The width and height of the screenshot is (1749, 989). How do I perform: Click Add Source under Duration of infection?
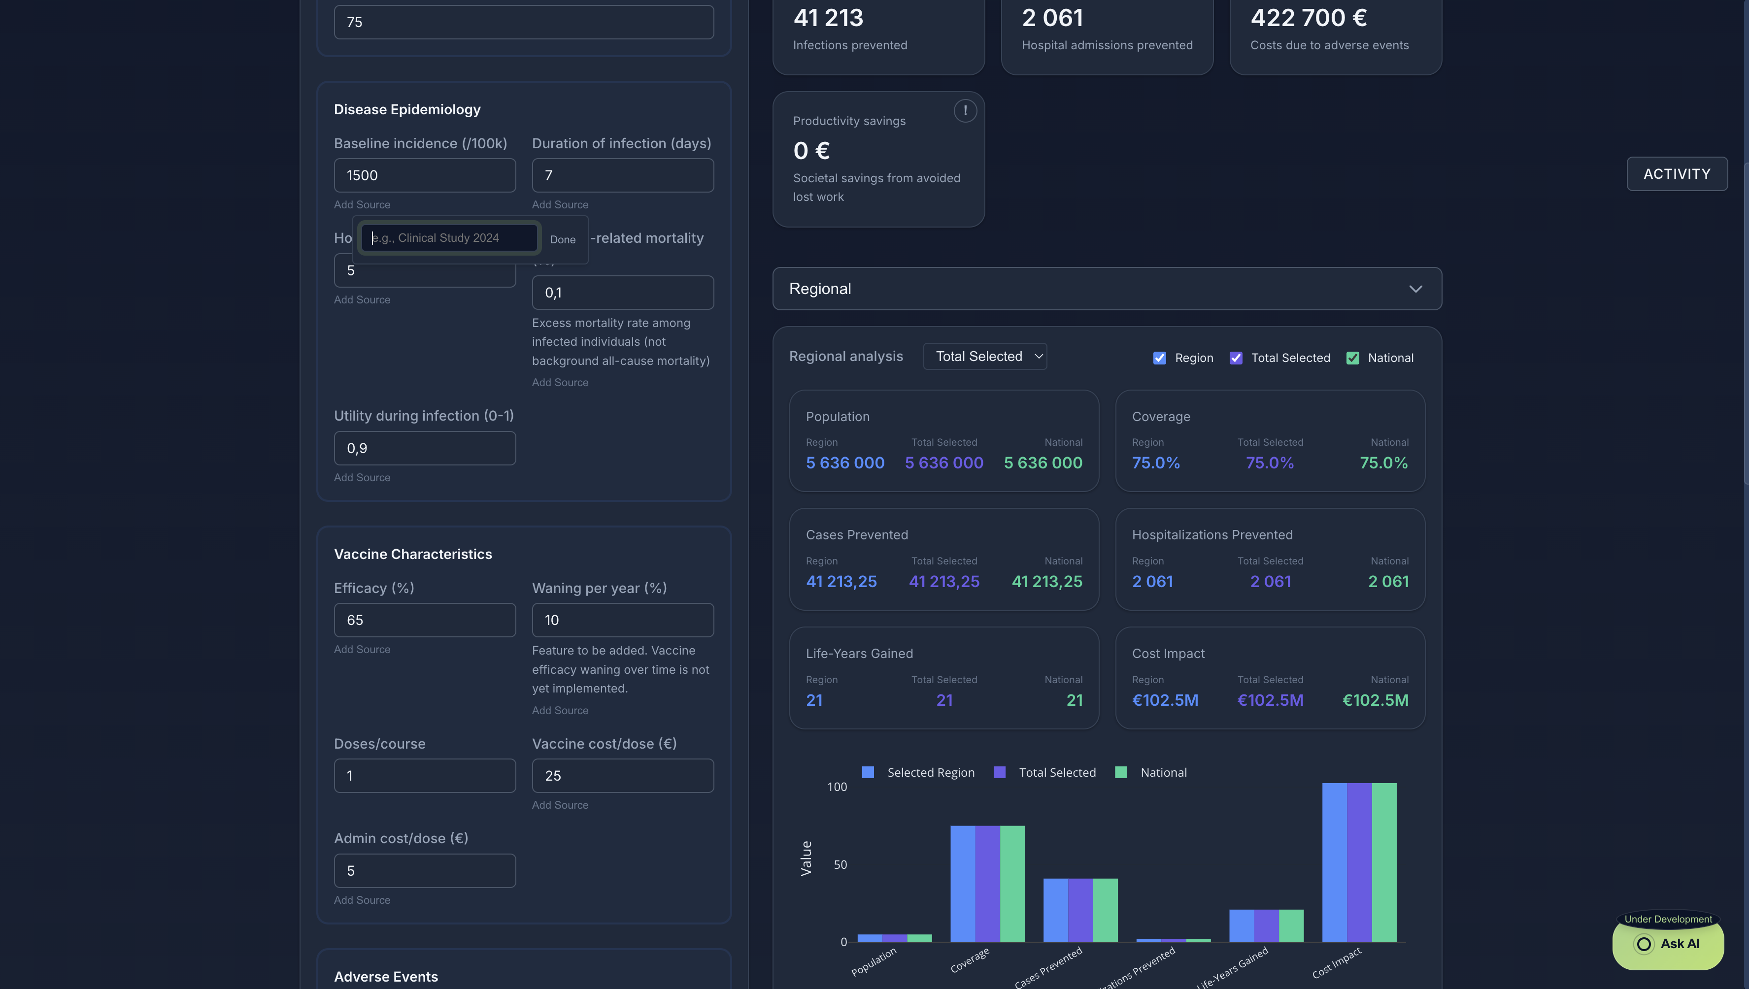560,204
